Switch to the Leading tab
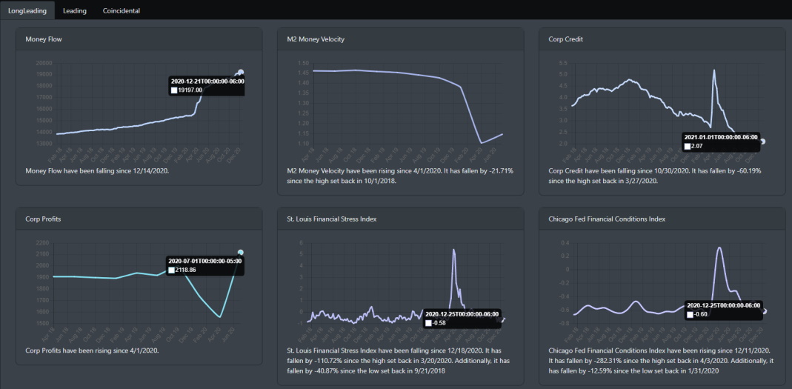Screen dimensions: 792x389 74,11
